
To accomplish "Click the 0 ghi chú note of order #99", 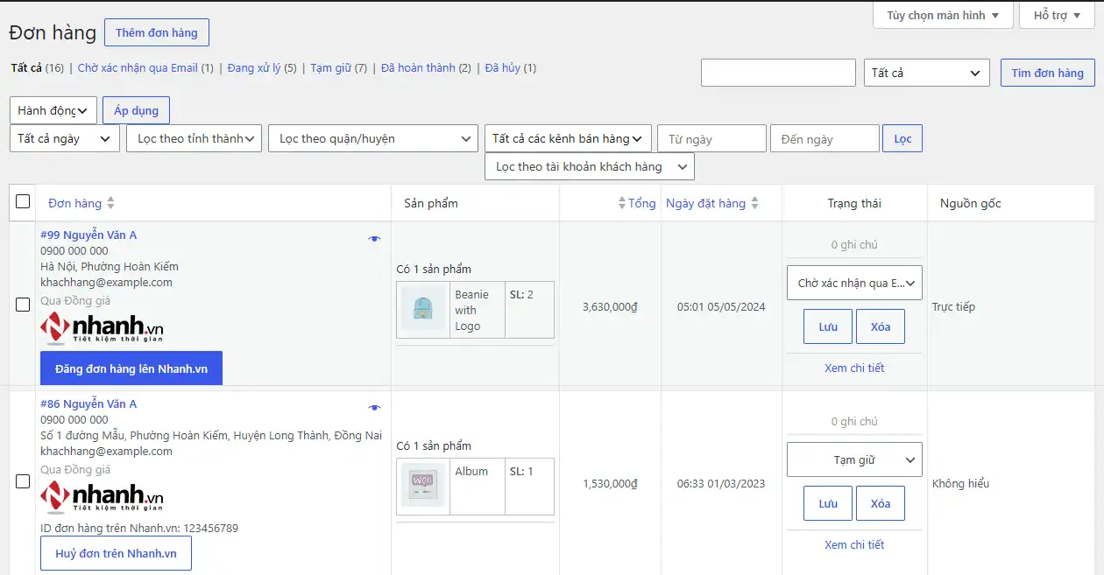I will 854,245.
